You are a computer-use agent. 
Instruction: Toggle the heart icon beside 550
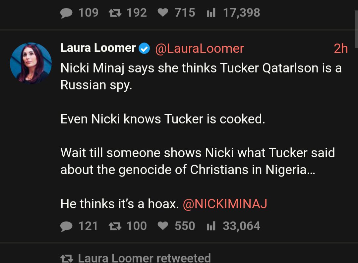point(163,226)
